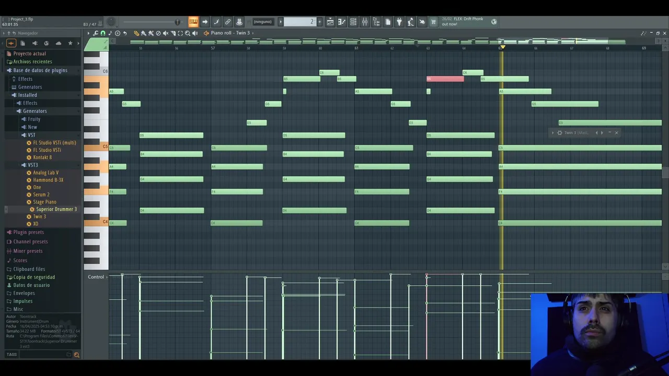Screen dimensions: 669x376
Task: Click the undo arrow in piano roll toolbar
Action: pyautogui.click(x=125, y=33)
